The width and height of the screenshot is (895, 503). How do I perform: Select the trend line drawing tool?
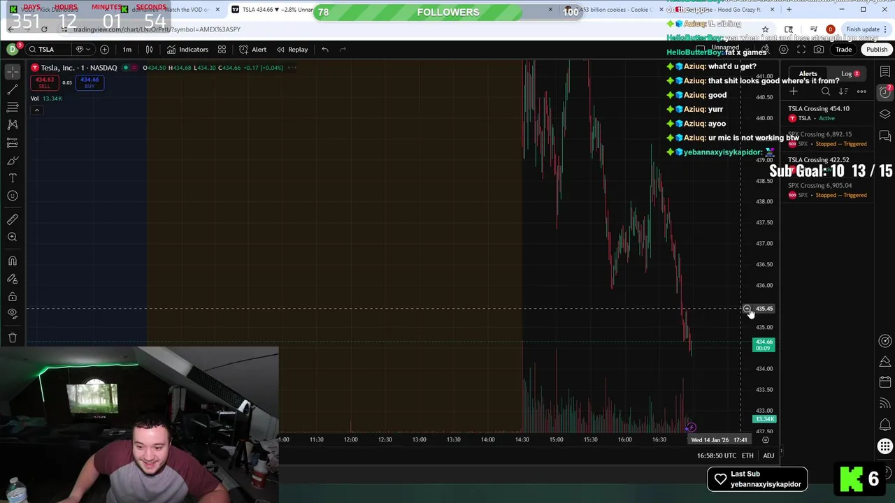click(12, 89)
